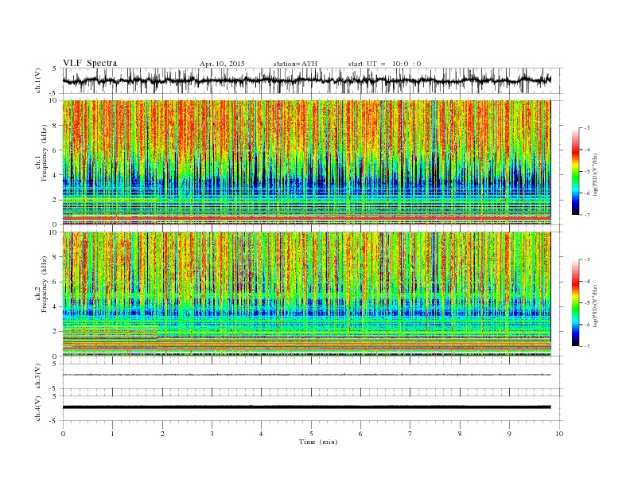Select the "Time (min)" axis label

click(318, 442)
